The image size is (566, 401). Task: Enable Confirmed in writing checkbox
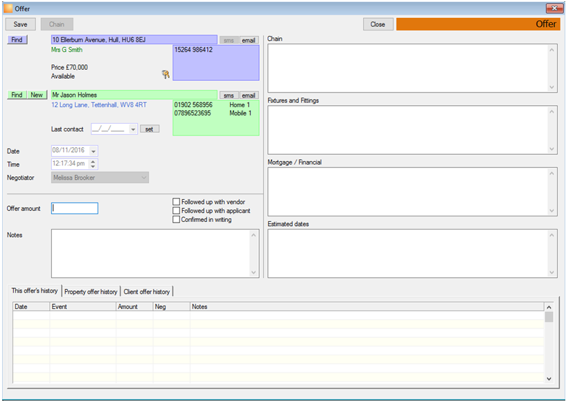pos(176,219)
